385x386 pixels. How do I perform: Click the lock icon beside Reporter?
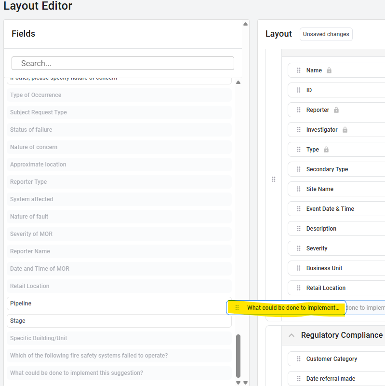(336, 110)
